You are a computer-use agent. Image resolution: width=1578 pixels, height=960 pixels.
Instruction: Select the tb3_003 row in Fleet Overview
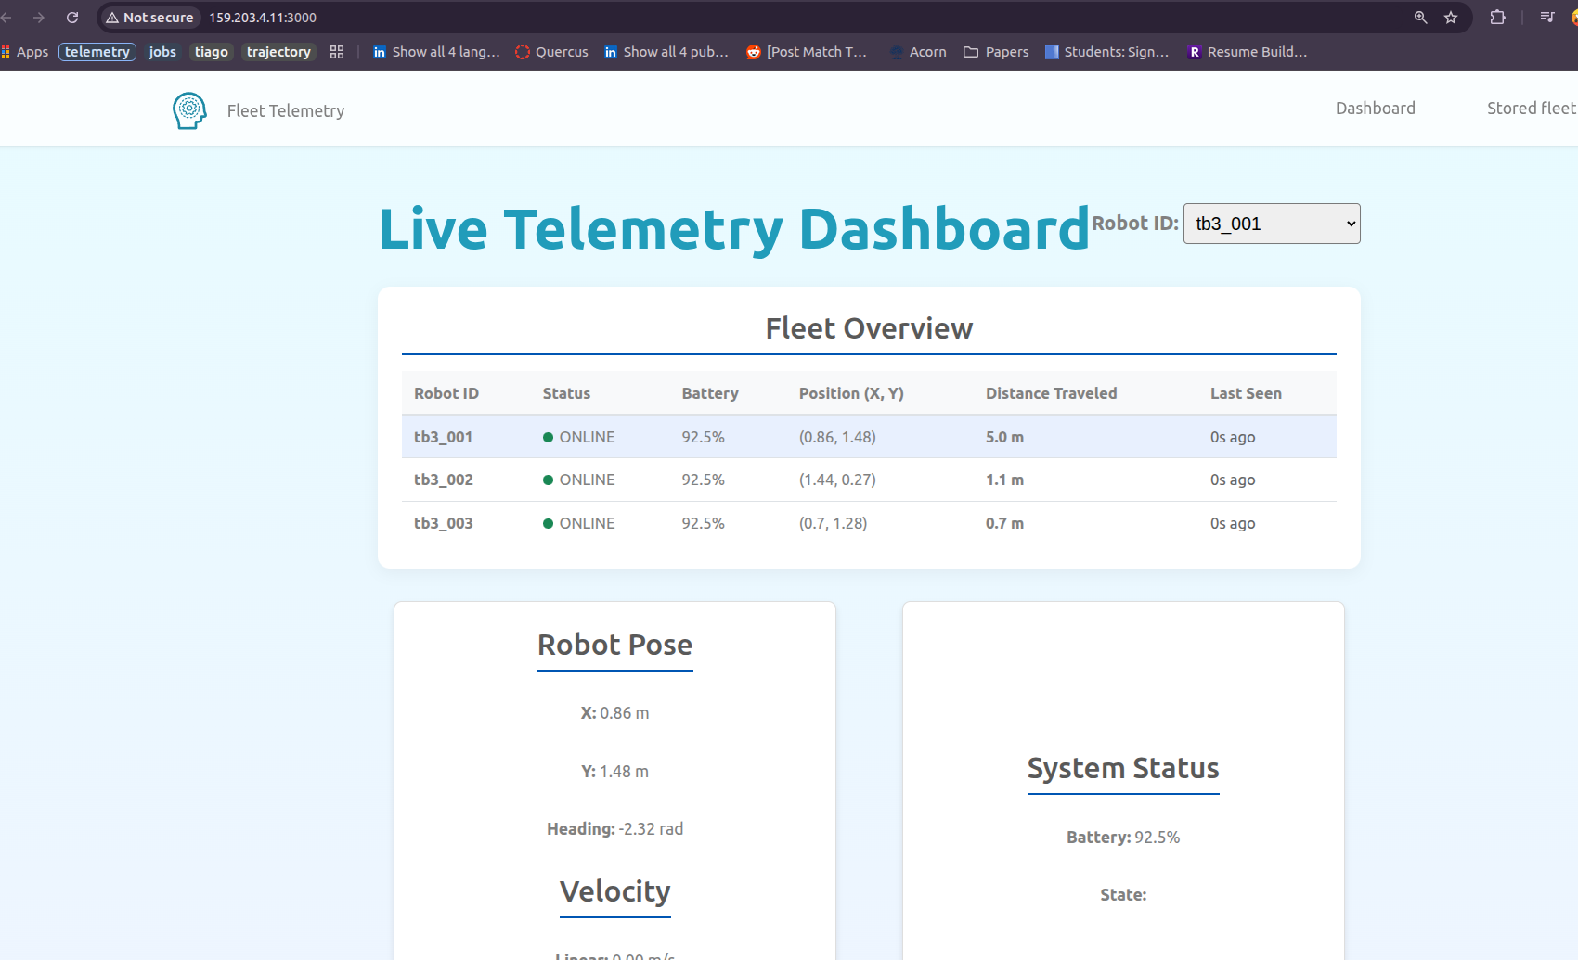(x=869, y=523)
